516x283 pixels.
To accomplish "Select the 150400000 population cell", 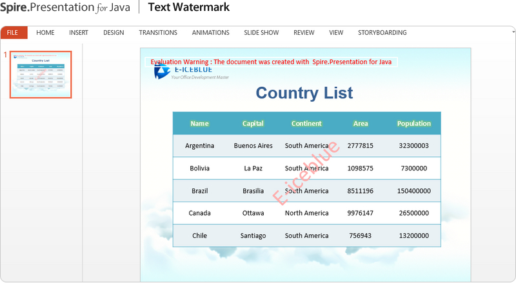I will pyautogui.click(x=414, y=191).
